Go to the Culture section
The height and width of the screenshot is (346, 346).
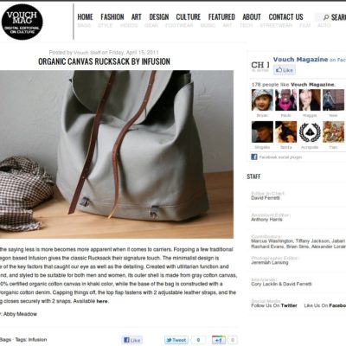[x=189, y=17]
